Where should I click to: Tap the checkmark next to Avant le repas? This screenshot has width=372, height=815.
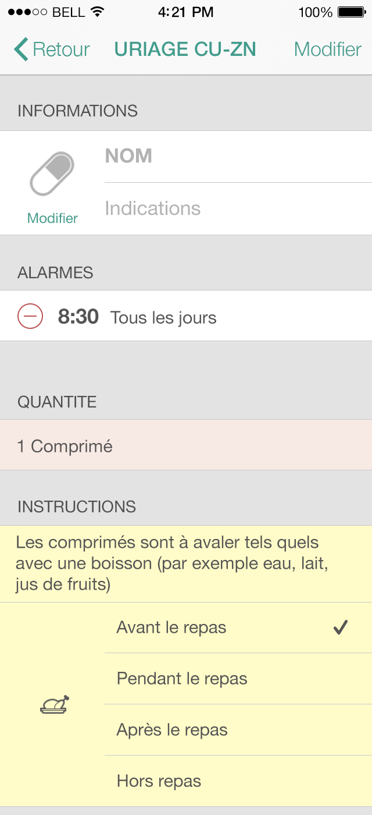point(341,628)
